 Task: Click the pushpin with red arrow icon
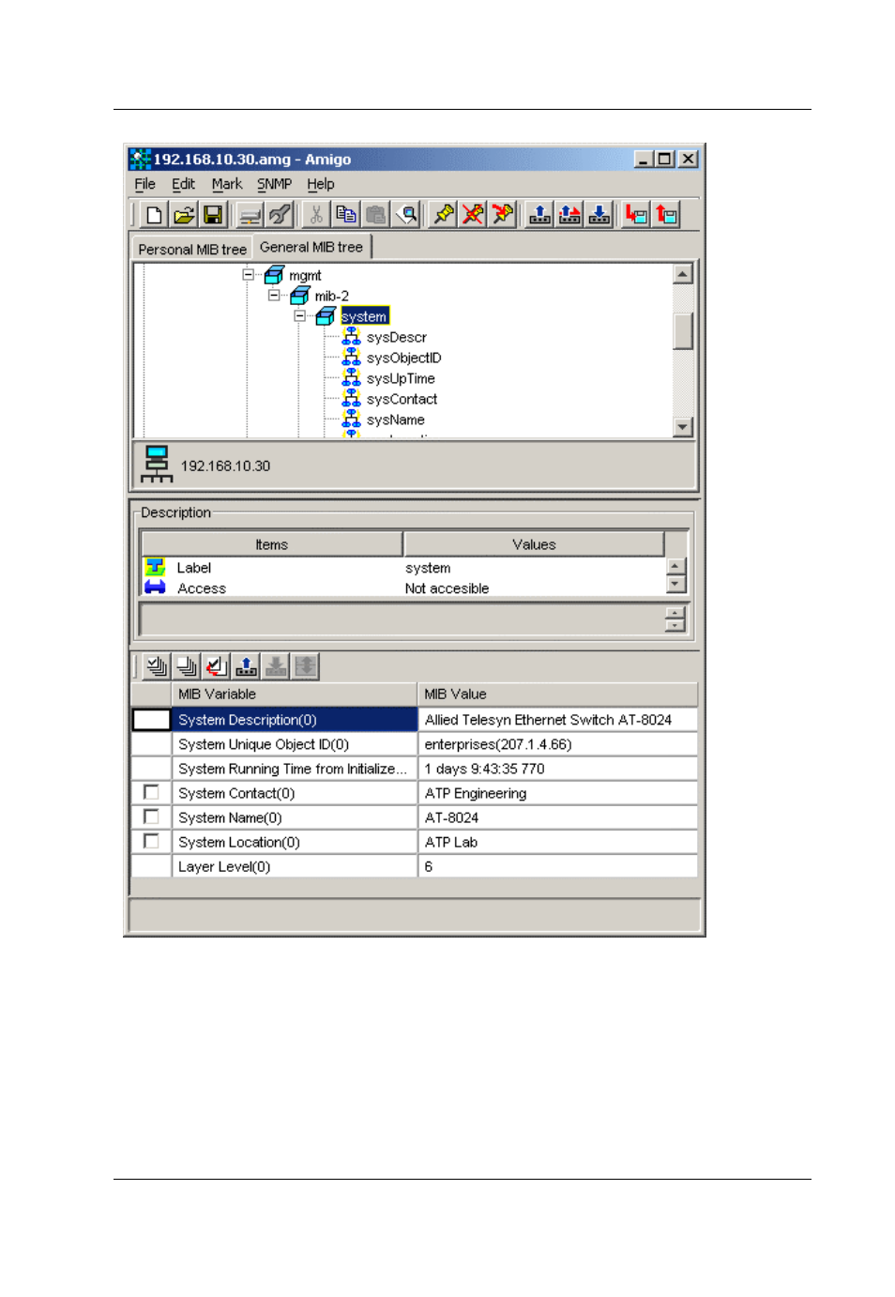click(503, 215)
